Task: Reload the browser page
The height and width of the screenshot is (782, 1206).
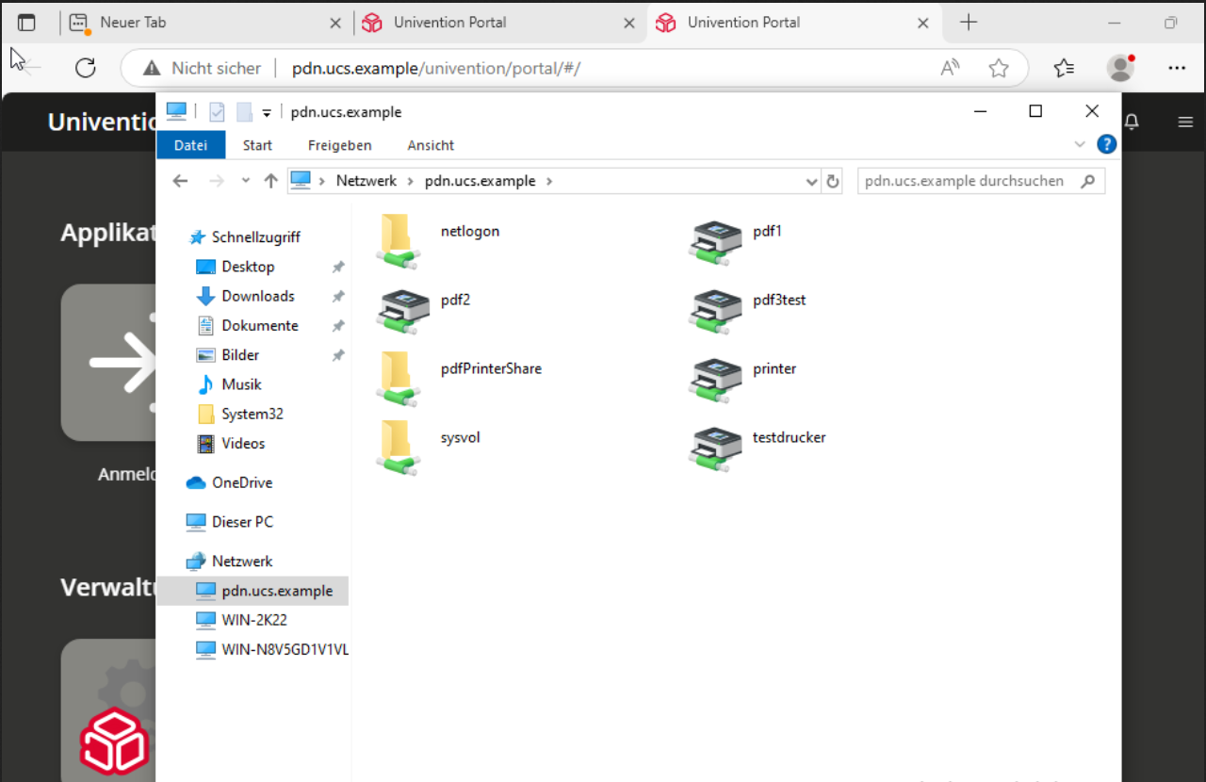Action: pyautogui.click(x=86, y=68)
